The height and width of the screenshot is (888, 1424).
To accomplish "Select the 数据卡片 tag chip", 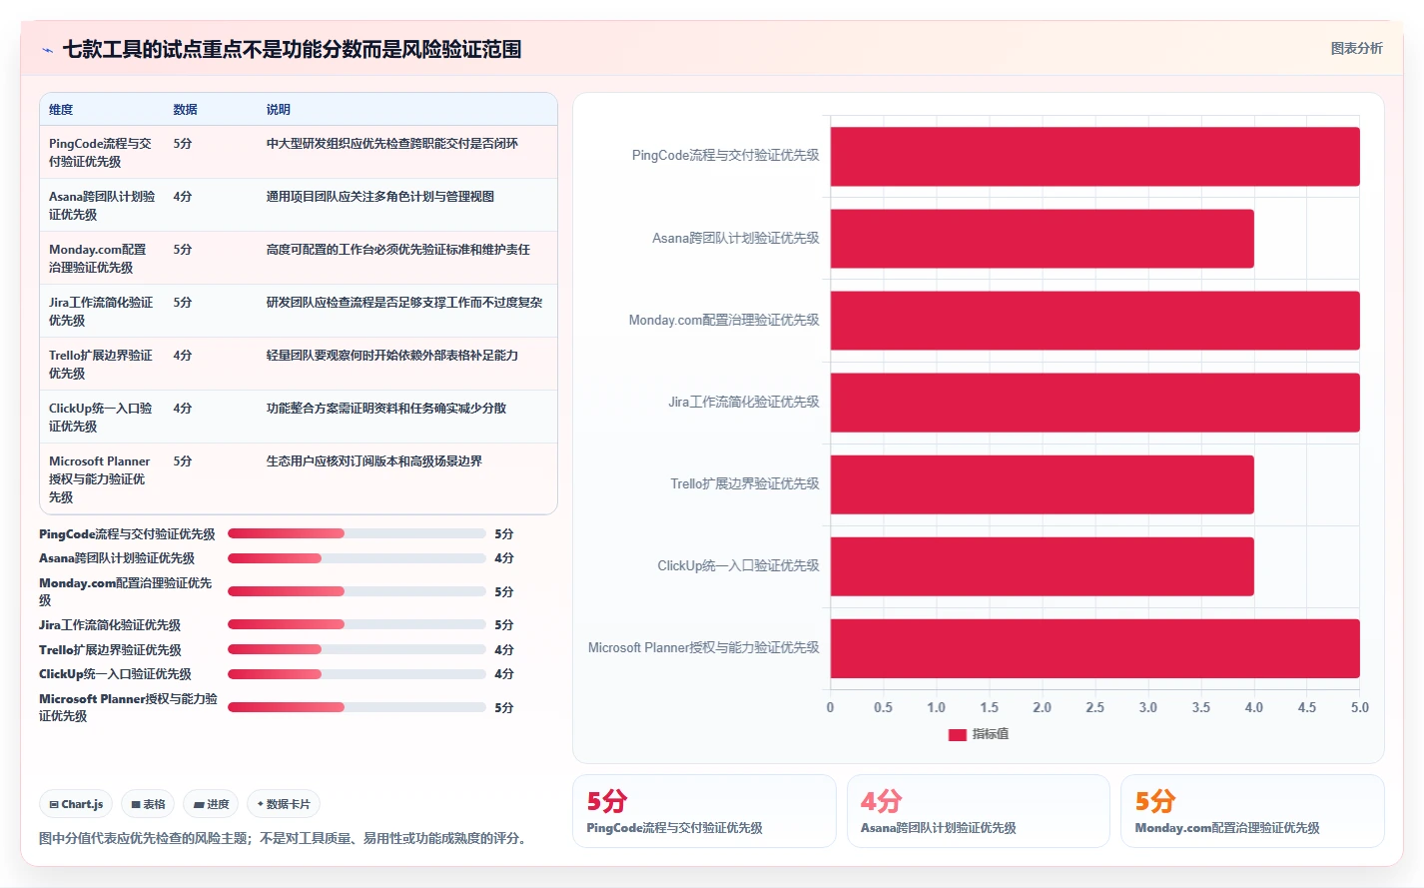I will tap(284, 804).
